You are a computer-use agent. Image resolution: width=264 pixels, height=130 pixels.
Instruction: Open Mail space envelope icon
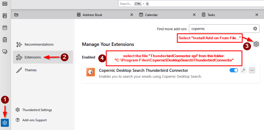coord(5,4)
